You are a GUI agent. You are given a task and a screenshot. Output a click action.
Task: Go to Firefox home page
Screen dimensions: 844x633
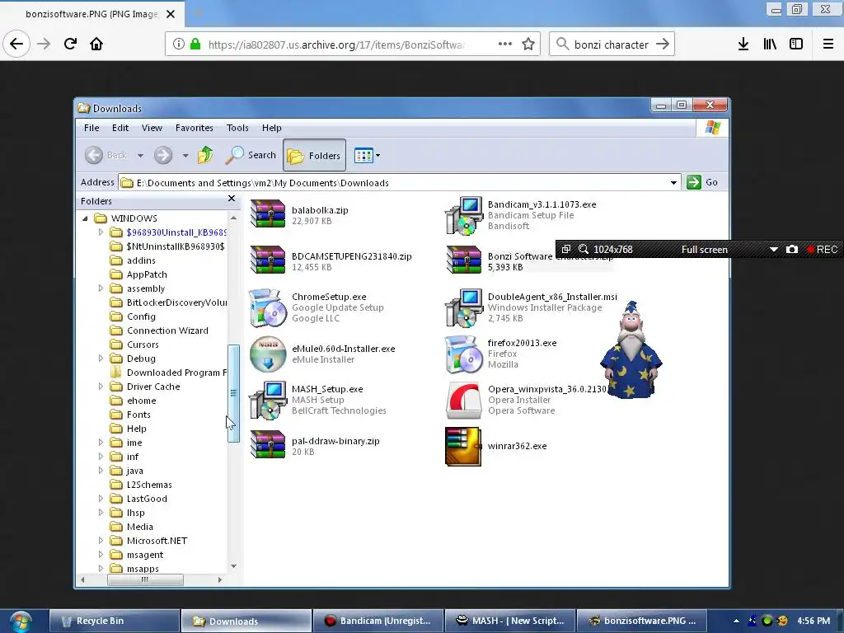point(96,44)
